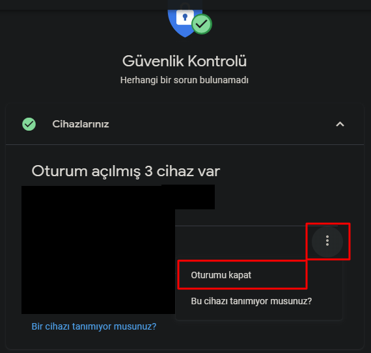
Task: Click Herhangi bir sorun bulunamadı status text
Action: pos(184,80)
